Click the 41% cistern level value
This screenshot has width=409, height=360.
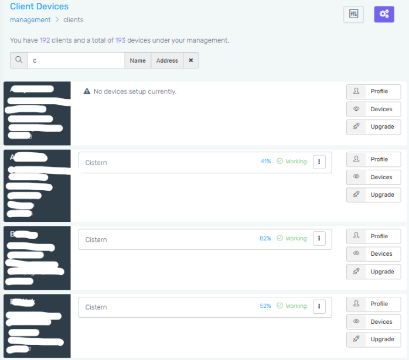266,162
